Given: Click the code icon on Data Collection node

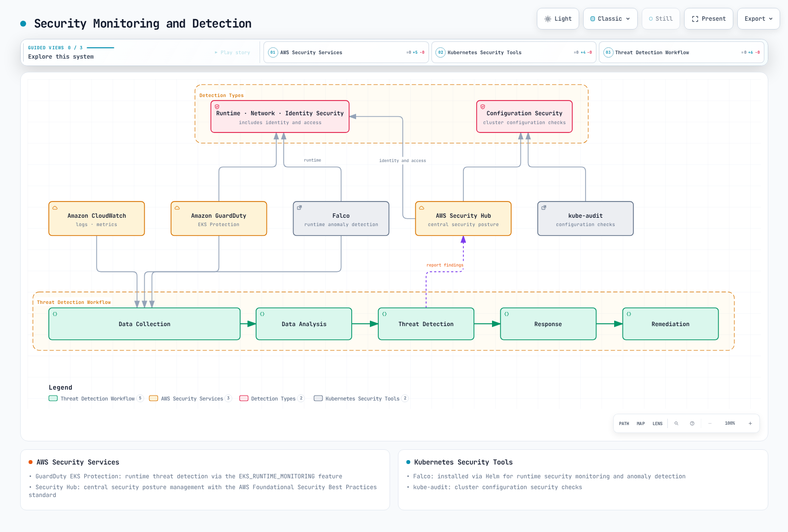Looking at the screenshot, I should (55, 314).
